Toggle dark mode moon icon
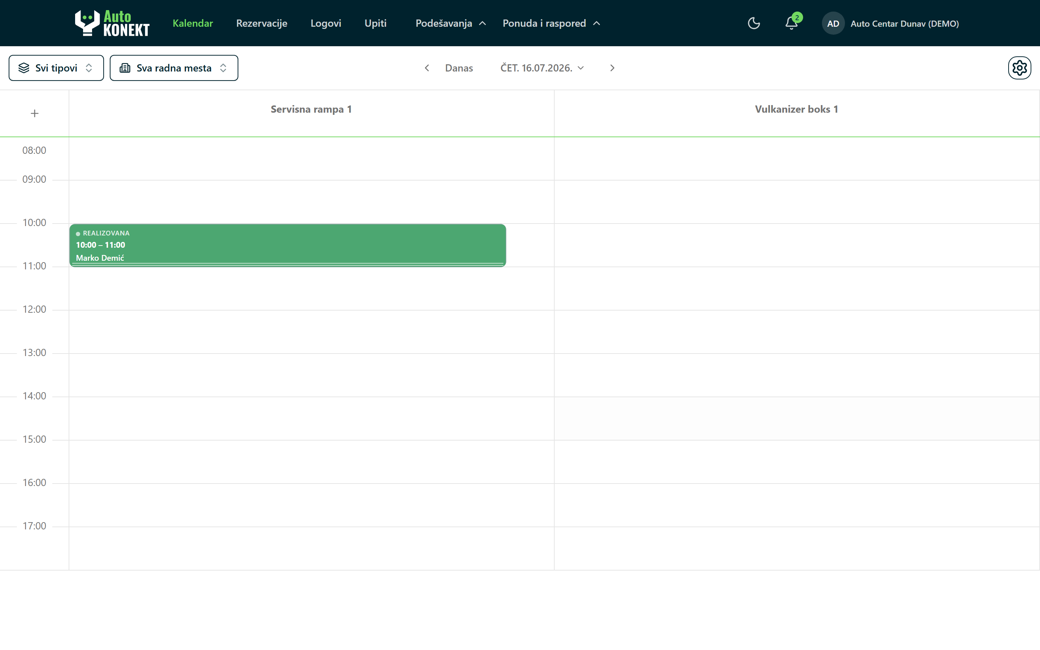1040x650 pixels. tap(754, 23)
